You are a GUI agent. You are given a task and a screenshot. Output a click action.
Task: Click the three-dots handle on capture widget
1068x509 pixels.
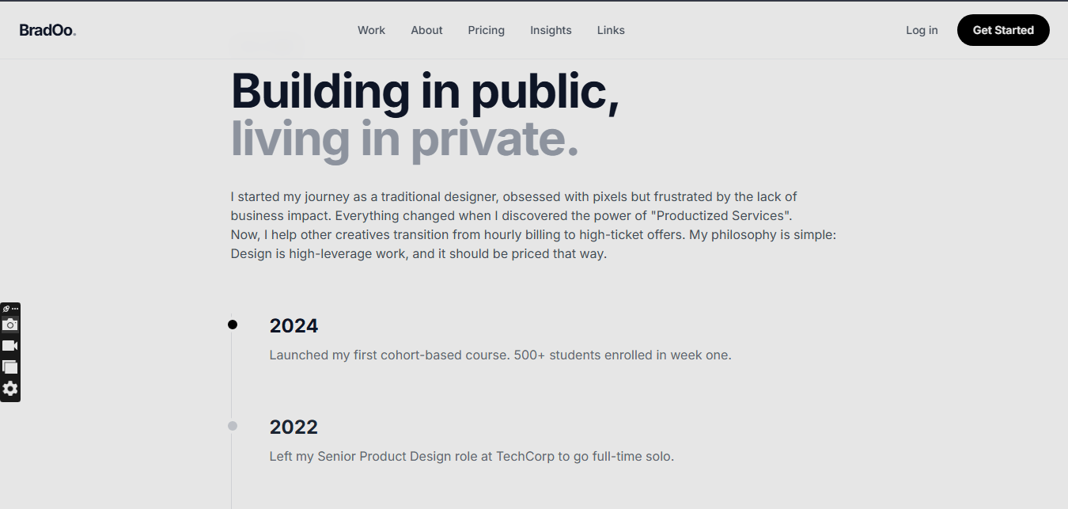point(15,309)
